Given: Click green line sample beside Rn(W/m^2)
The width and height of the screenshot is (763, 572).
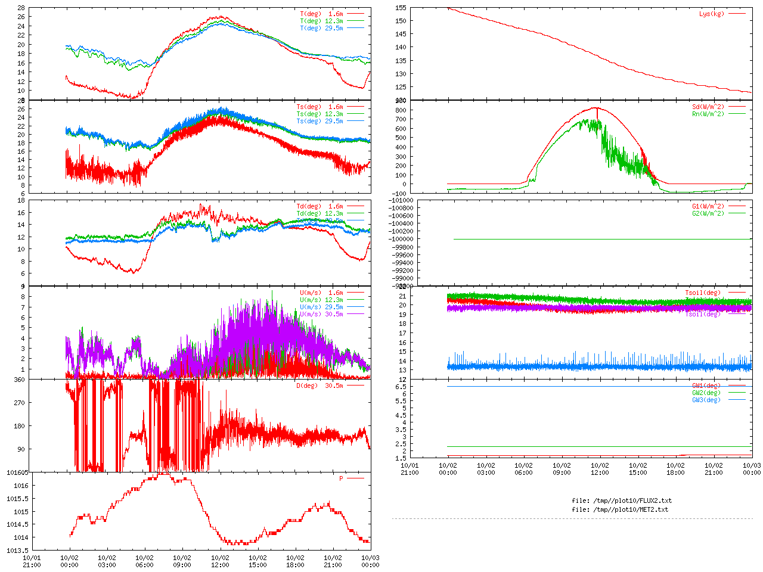Looking at the screenshot, I should 737,114.
